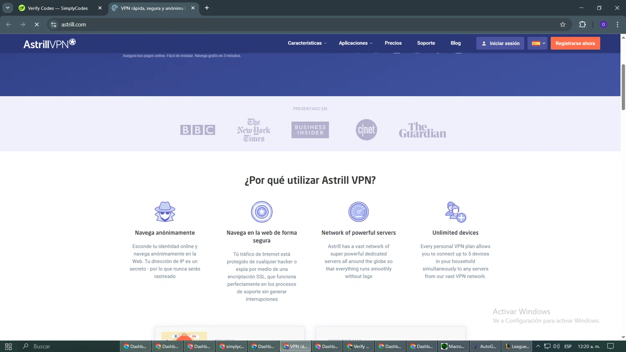Click the Iniciar sesión button
This screenshot has height=352, width=626.
click(500, 43)
